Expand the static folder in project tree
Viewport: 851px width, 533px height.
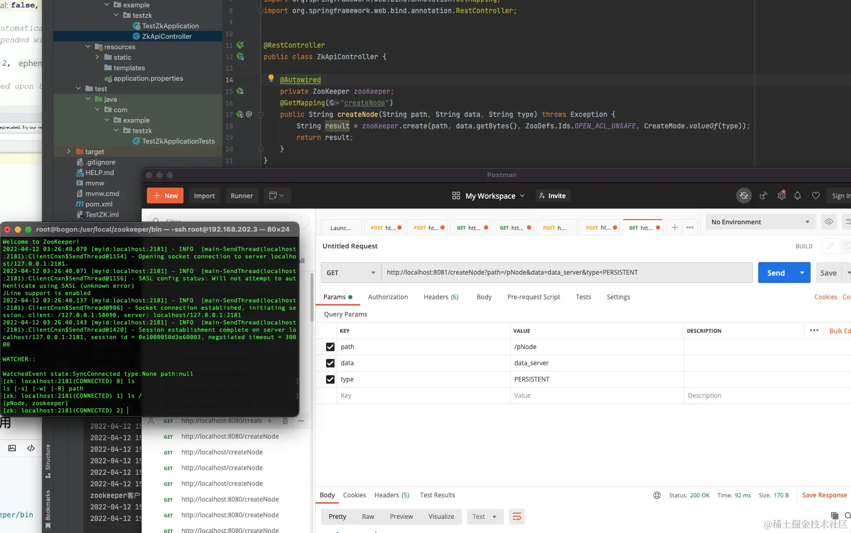98,57
